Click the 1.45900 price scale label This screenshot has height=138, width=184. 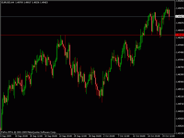point(180,82)
